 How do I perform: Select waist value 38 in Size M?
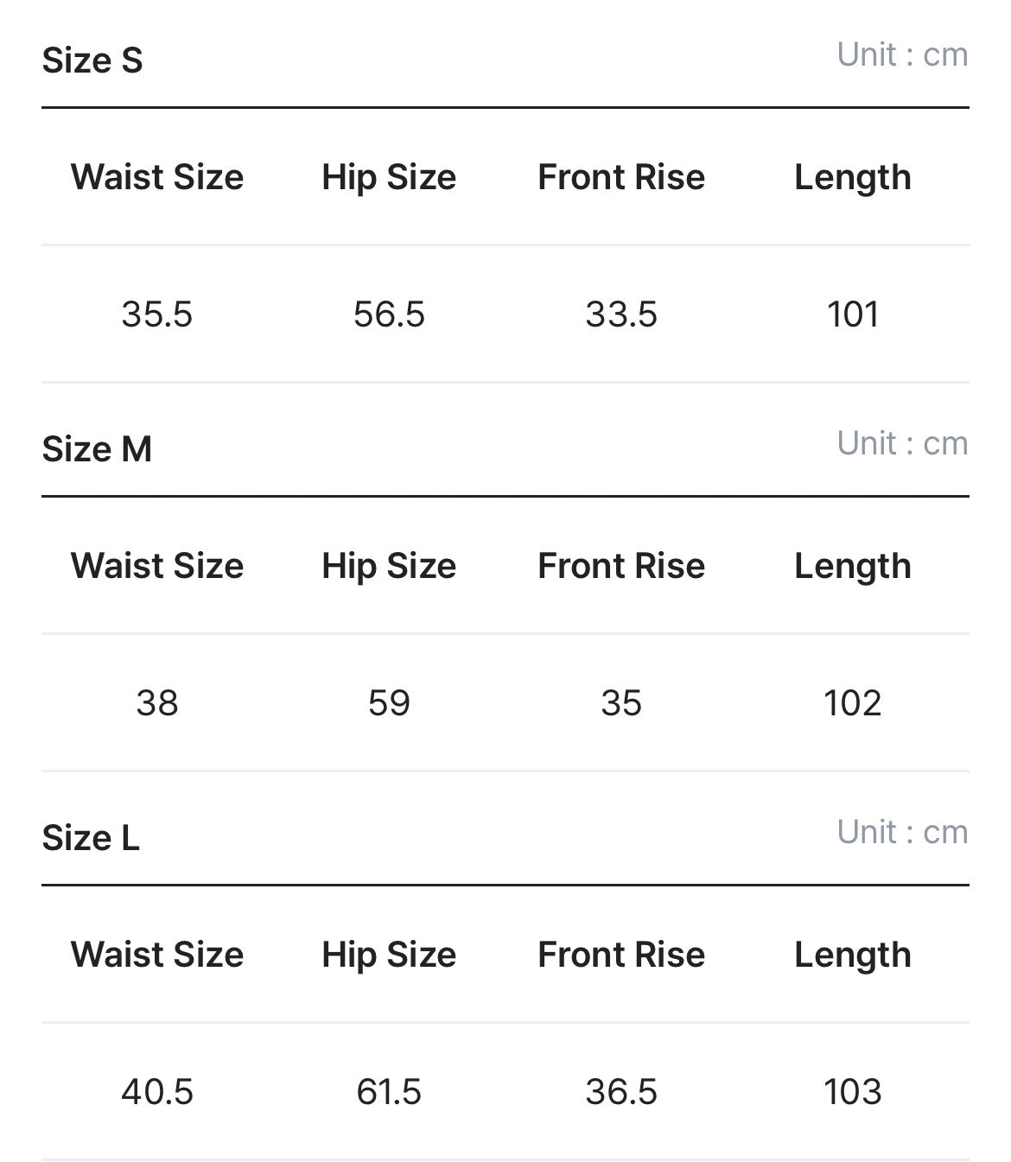156,703
